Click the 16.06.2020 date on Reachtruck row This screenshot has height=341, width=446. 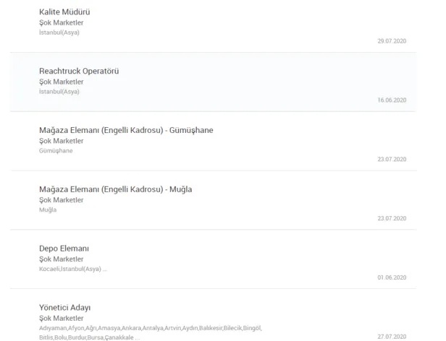tap(392, 100)
